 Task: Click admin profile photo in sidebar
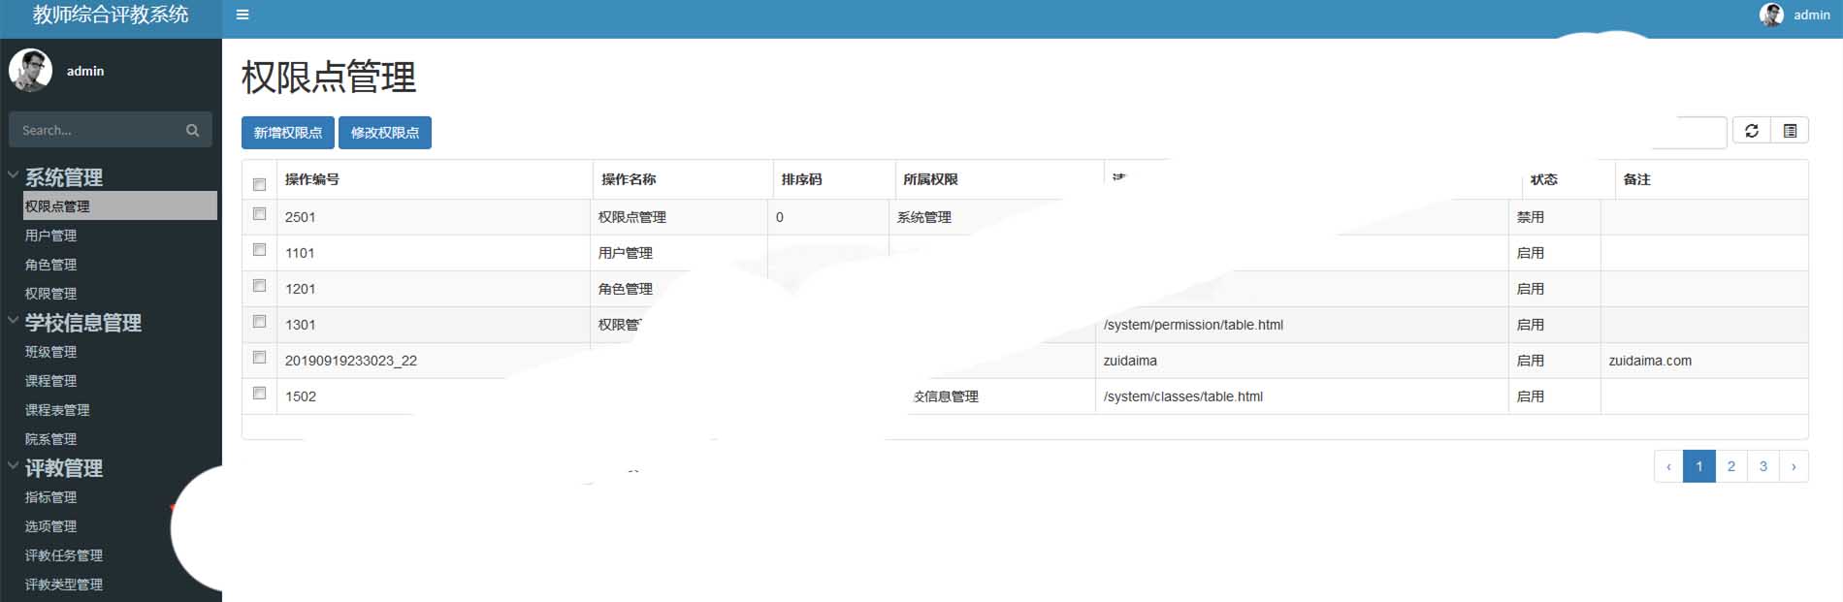tap(31, 71)
